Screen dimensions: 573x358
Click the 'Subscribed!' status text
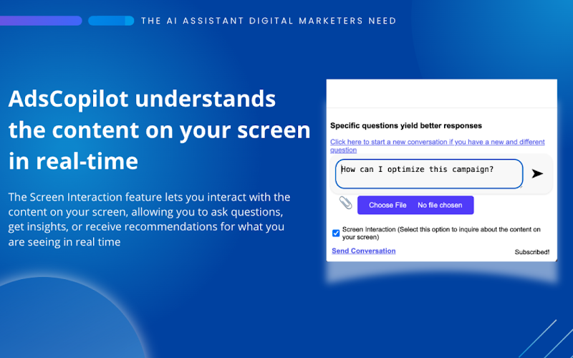[x=532, y=252]
